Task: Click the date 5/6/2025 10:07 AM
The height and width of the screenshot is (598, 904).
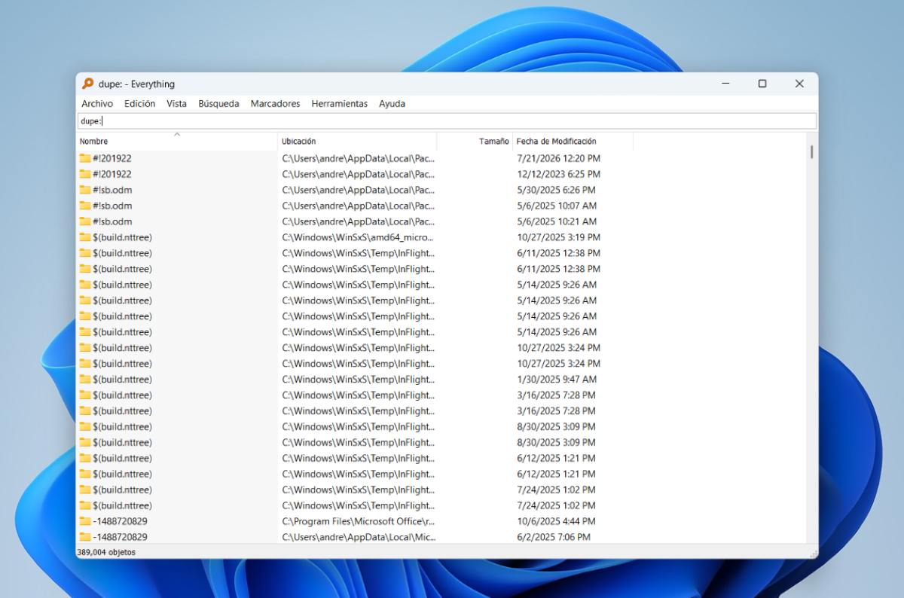Action: click(x=557, y=206)
